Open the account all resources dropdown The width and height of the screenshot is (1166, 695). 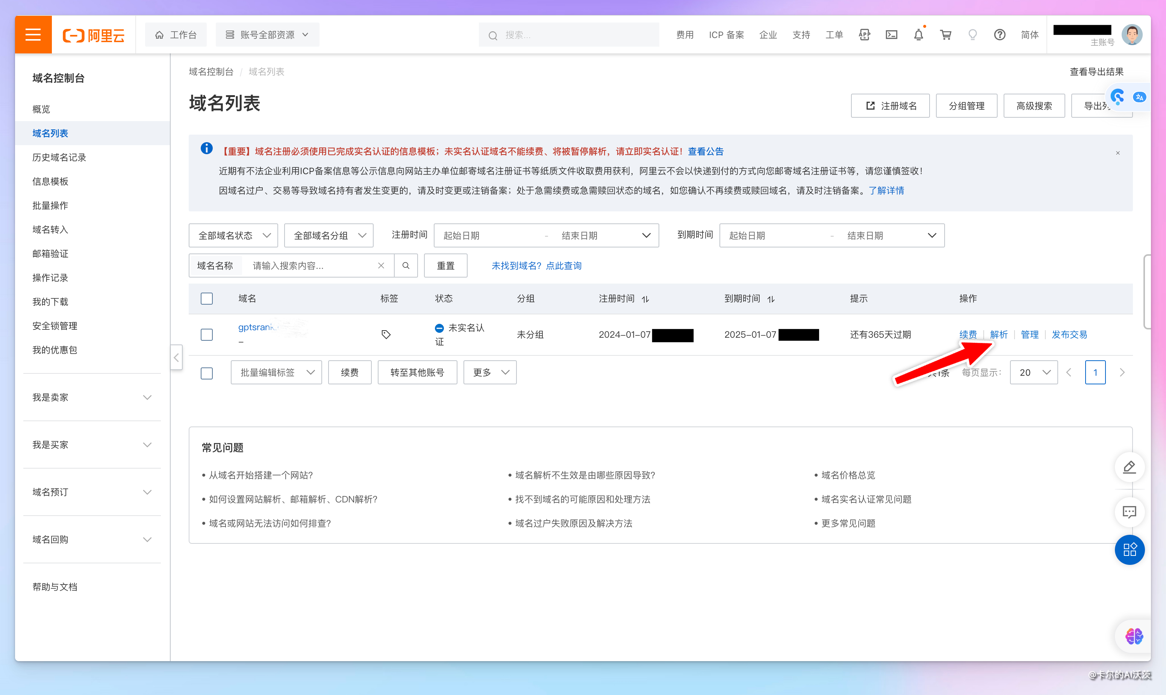267,35
